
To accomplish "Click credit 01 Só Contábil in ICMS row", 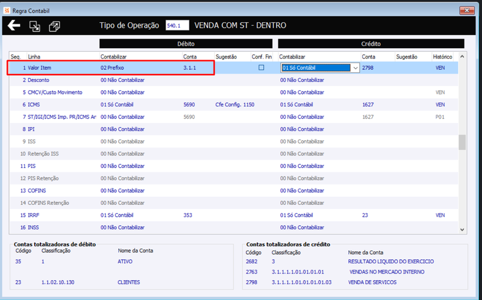I will point(296,104).
